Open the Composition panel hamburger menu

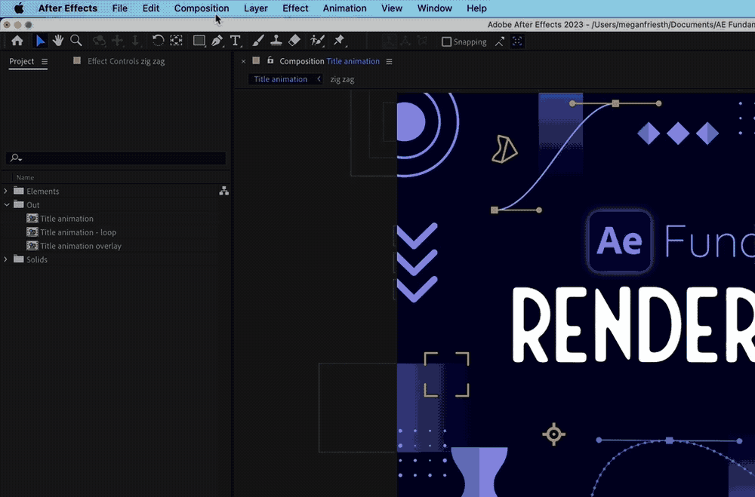(x=389, y=62)
